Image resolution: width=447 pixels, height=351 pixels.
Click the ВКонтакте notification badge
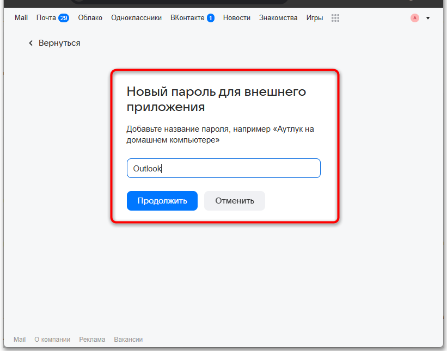tap(211, 18)
